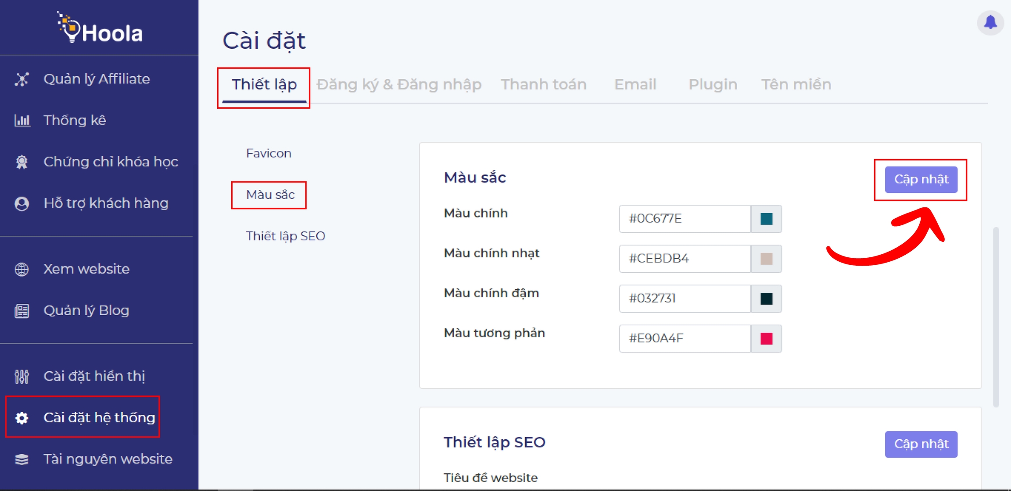Click the Cài đặt hệ thống gear icon
This screenshot has width=1011, height=491.
[22, 418]
